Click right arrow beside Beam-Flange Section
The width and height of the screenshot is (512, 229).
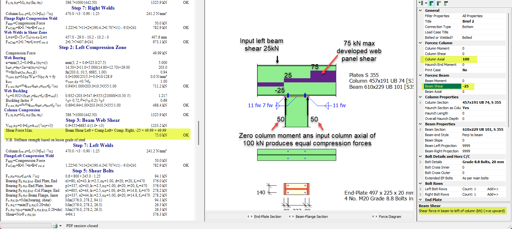(x=293, y=217)
